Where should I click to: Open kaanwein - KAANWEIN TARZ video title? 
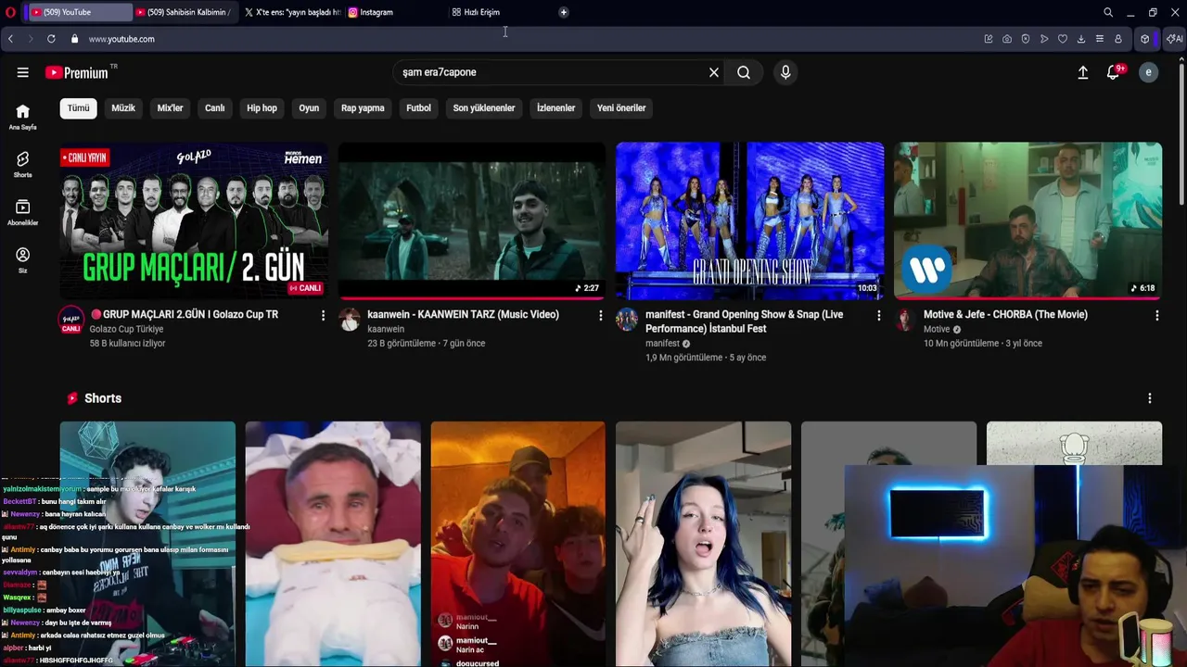coord(463,315)
